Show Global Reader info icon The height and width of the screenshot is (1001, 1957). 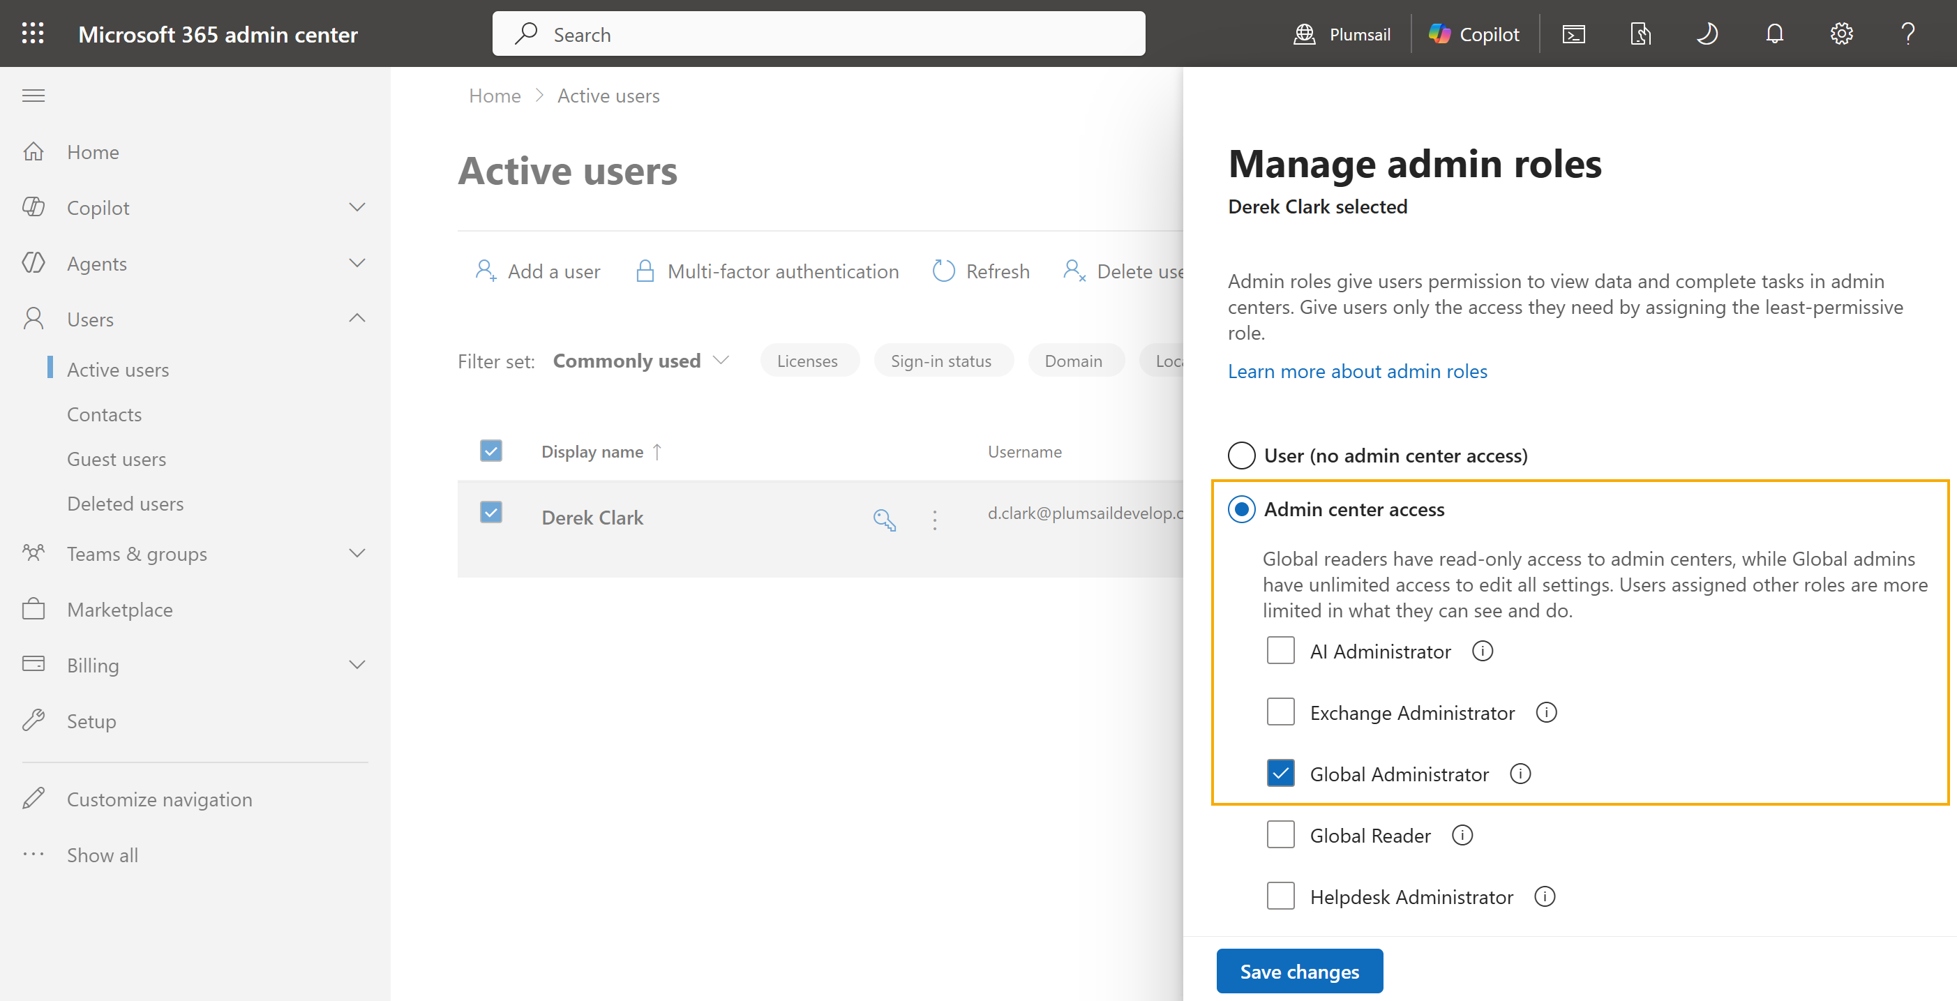tap(1462, 836)
